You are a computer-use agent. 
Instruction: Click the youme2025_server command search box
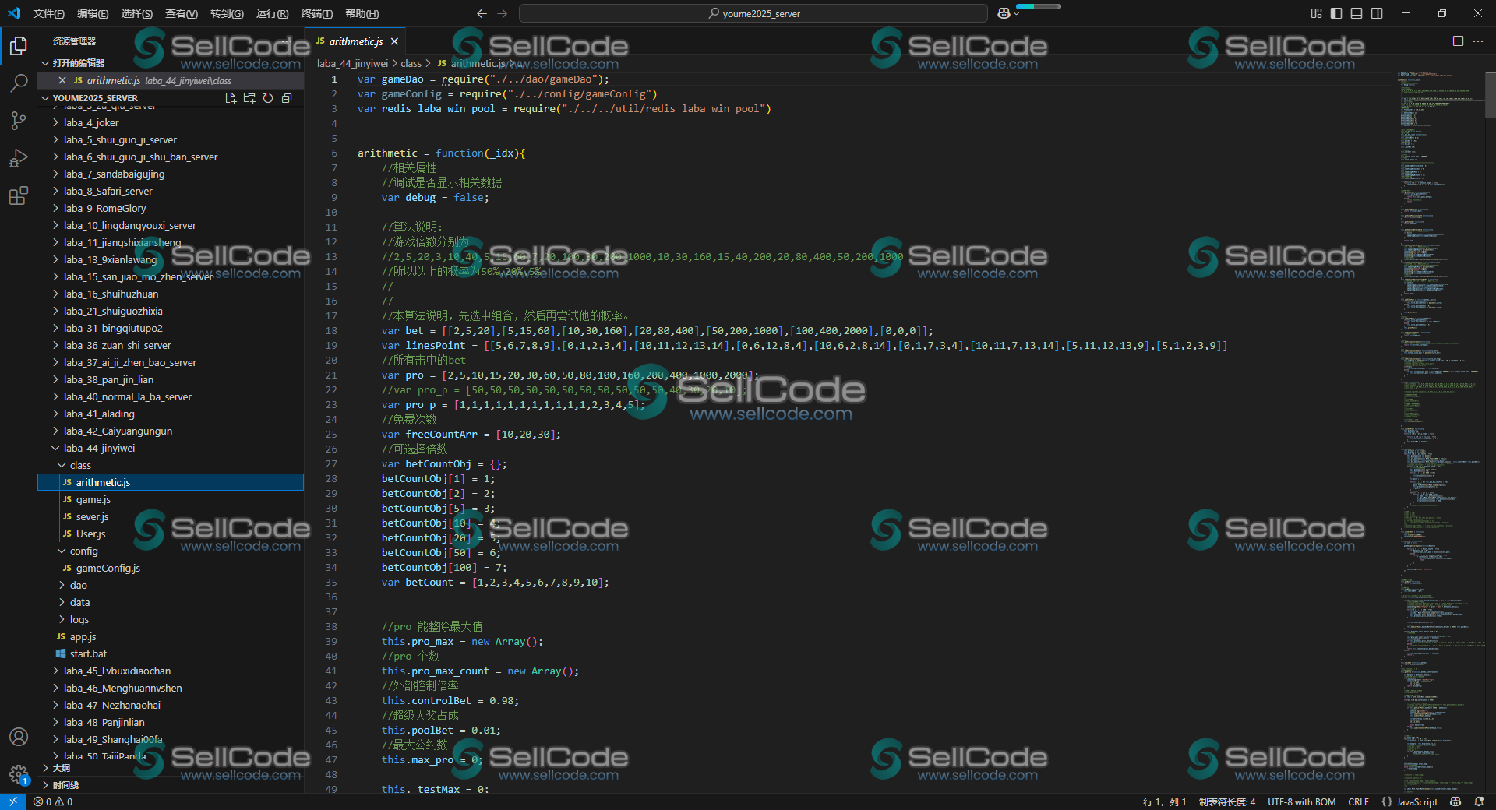(x=753, y=13)
